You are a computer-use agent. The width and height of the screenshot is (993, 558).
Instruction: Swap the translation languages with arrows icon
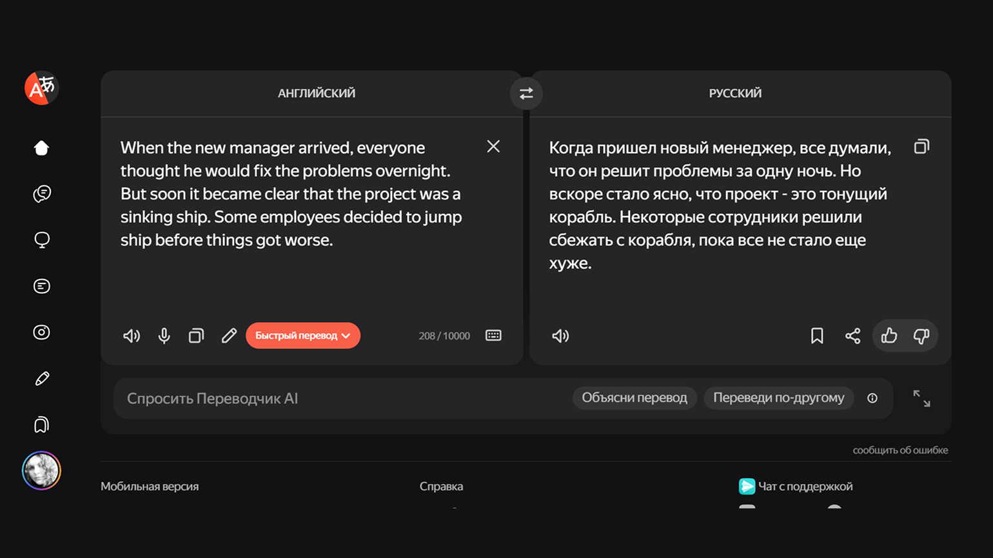click(x=526, y=93)
